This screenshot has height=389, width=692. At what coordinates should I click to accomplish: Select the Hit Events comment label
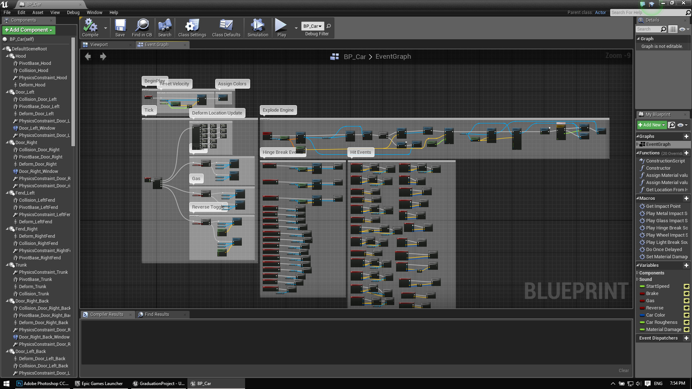click(360, 152)
